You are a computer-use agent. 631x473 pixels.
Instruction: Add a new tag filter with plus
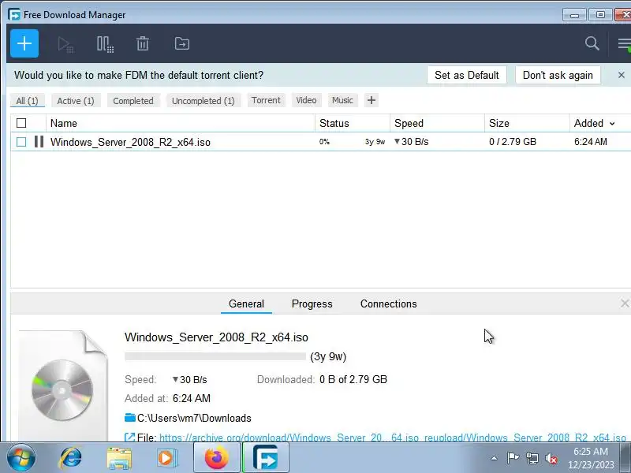pos(372,100)
